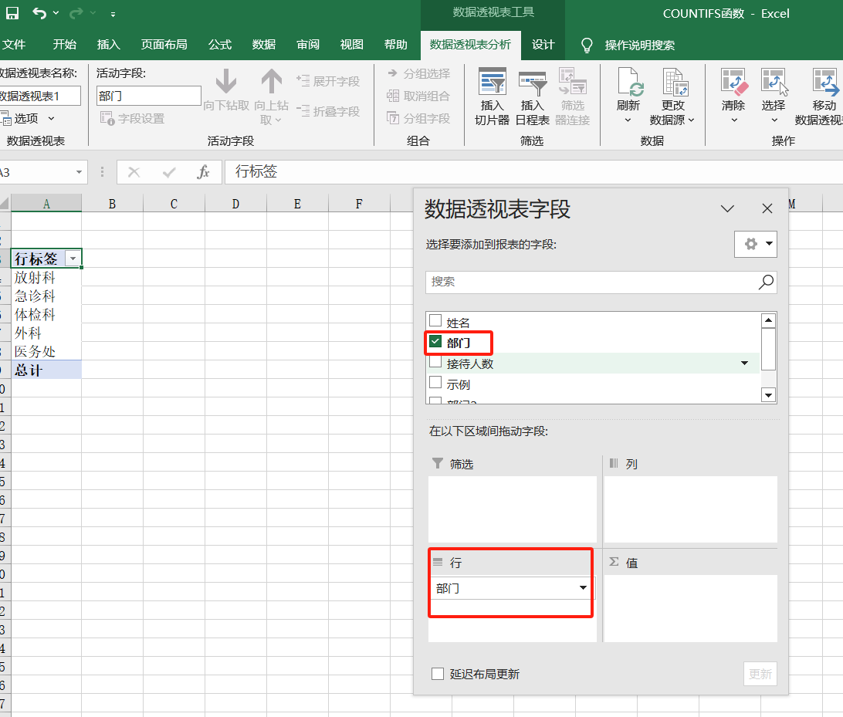This screenshot has height=717, width=843.
Task: Click 取消组合 ungroup
Action: 419,96
